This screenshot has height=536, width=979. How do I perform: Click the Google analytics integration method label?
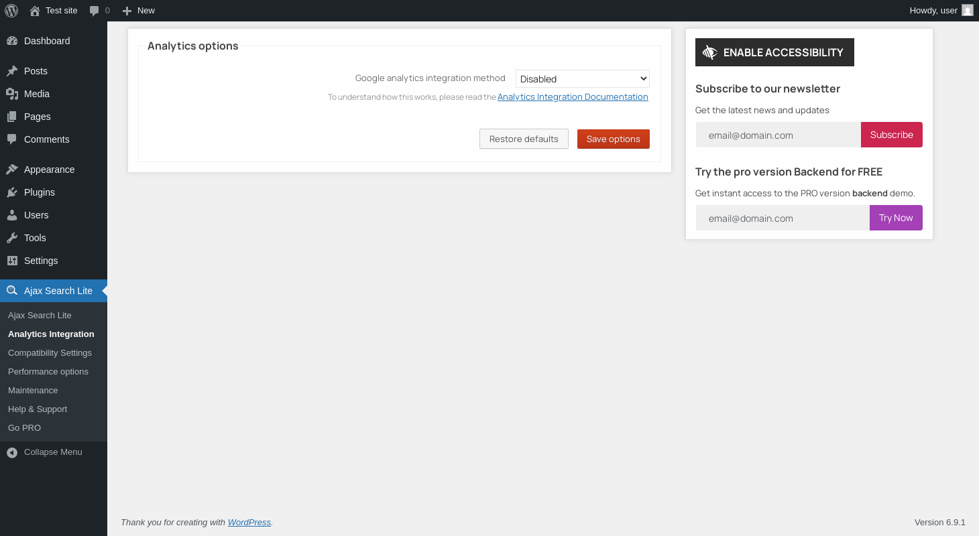(x=430, y=78)
